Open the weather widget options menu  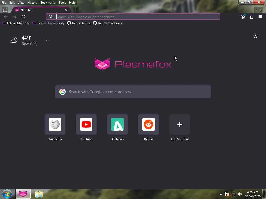pyautogui.click(x=46, y=40)
